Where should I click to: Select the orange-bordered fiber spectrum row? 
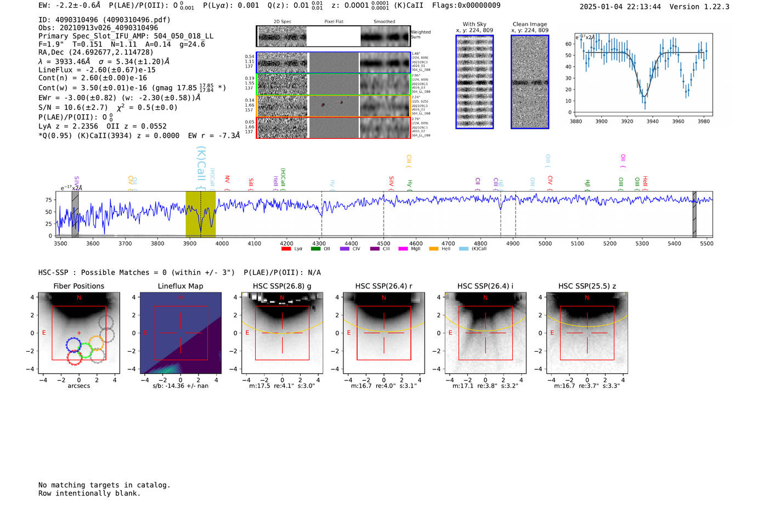(333, 106)
